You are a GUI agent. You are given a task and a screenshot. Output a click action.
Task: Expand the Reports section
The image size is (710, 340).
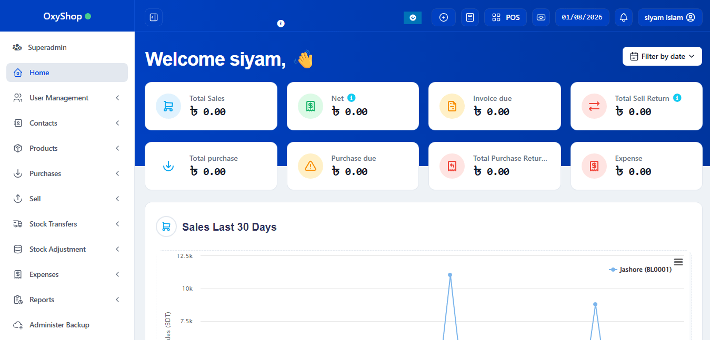(x=67, y=299)
